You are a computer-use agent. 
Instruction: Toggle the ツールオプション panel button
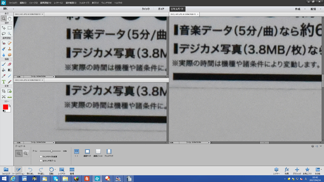point(18,170)
